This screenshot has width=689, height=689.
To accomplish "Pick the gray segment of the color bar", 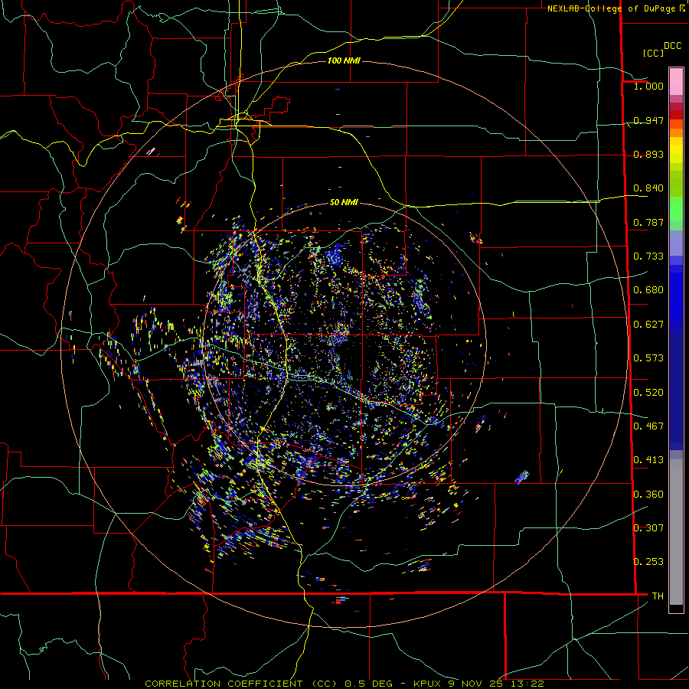I will tap(676, 532).
